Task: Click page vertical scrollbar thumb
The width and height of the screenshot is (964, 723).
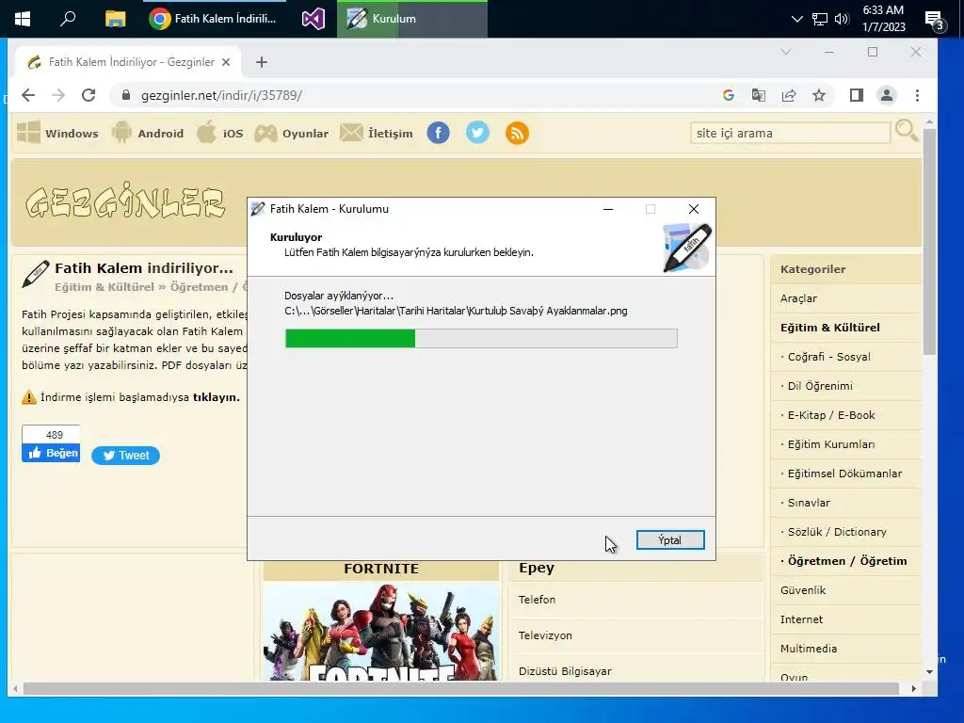Action: 929,242
